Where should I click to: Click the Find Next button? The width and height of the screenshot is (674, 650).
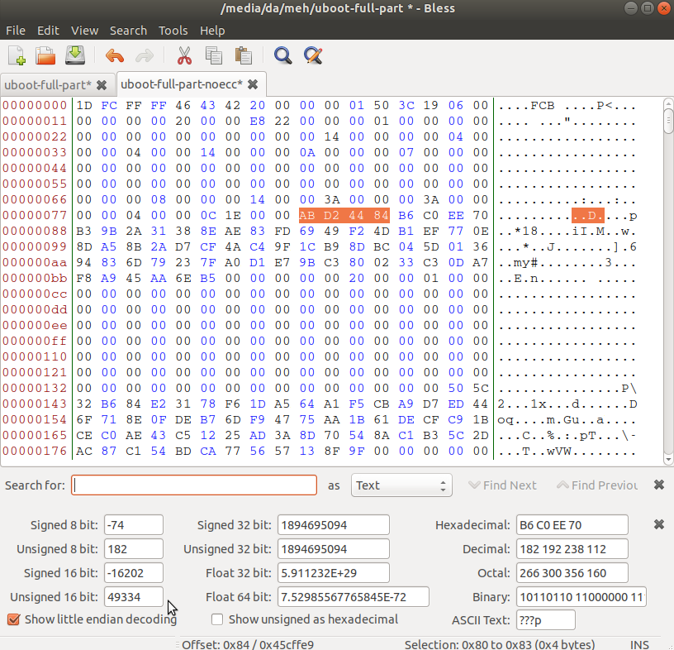(502, 485)
